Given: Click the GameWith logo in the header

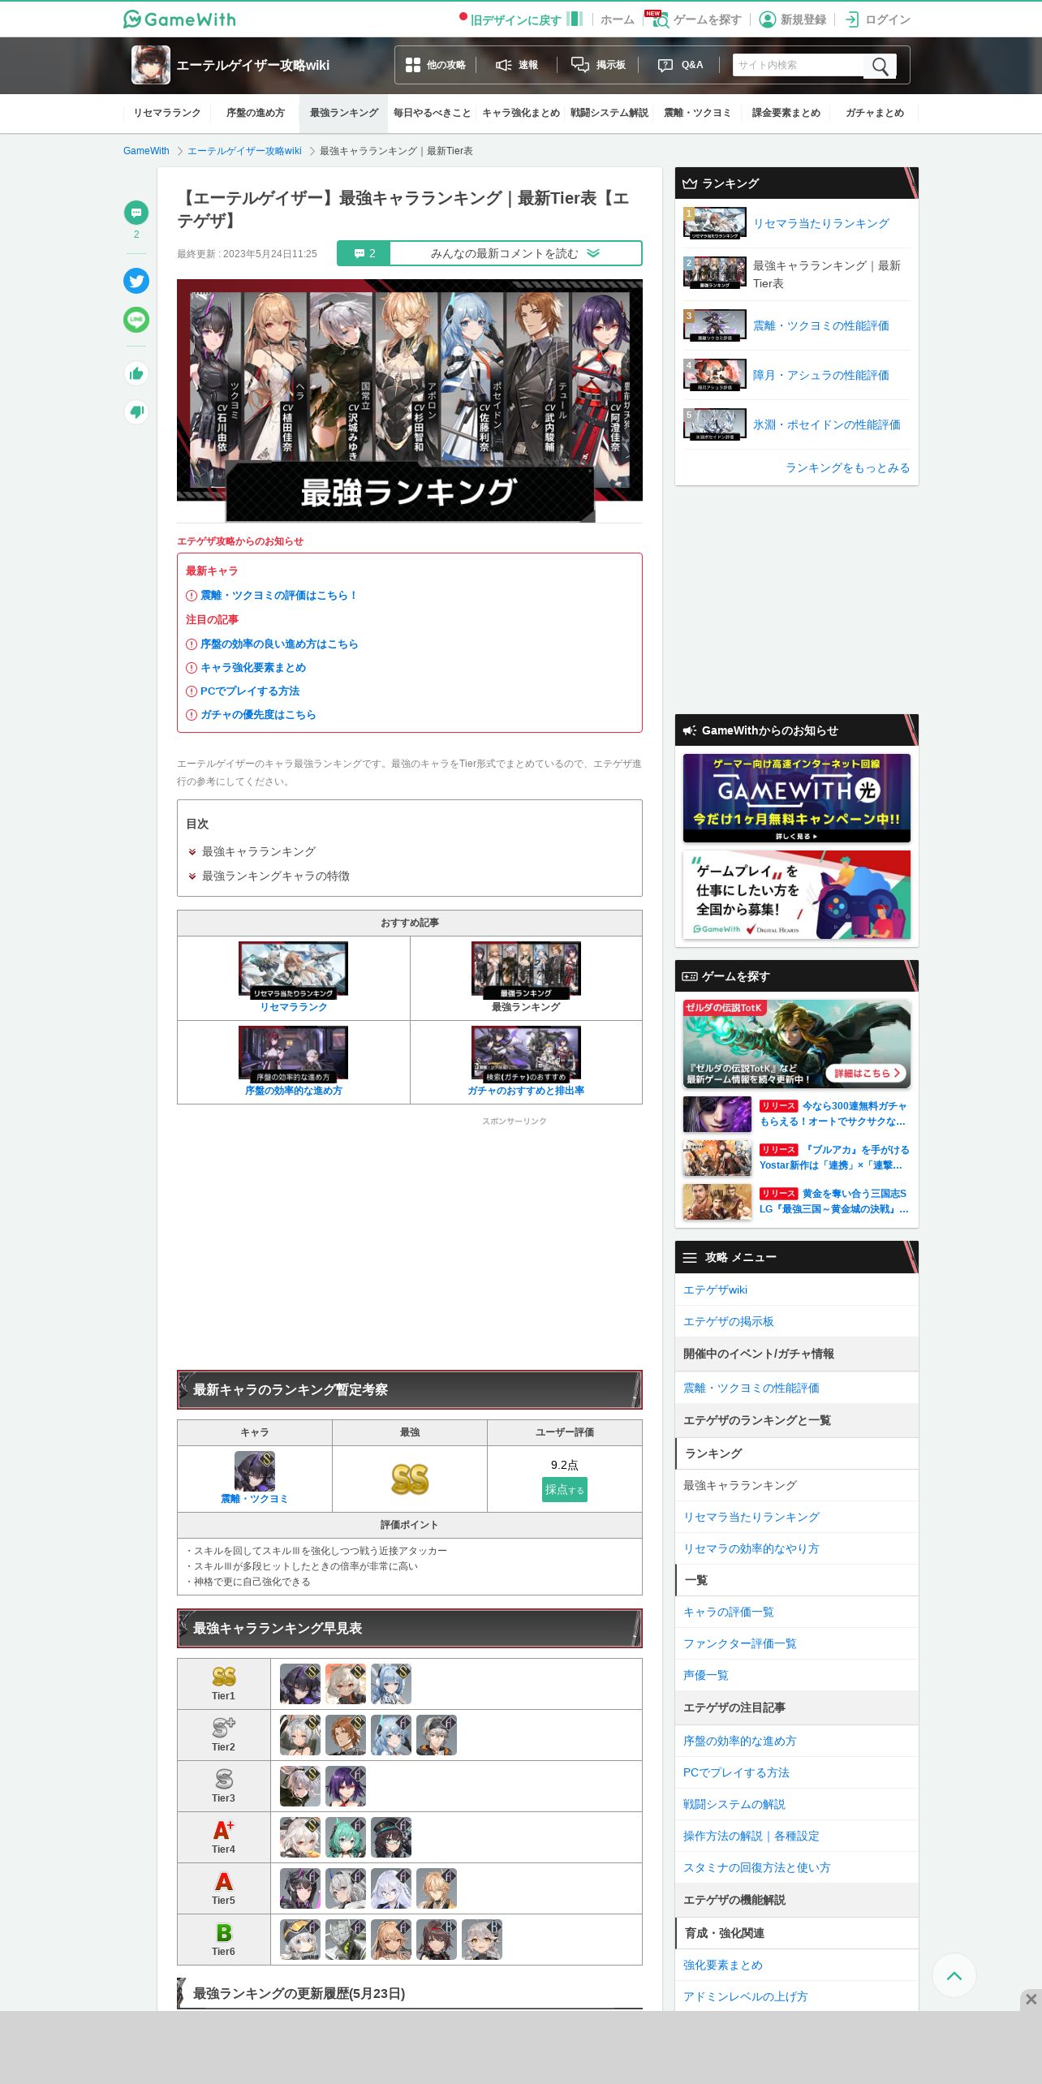Looking at the screenshot, I should (x=179, y=19).
